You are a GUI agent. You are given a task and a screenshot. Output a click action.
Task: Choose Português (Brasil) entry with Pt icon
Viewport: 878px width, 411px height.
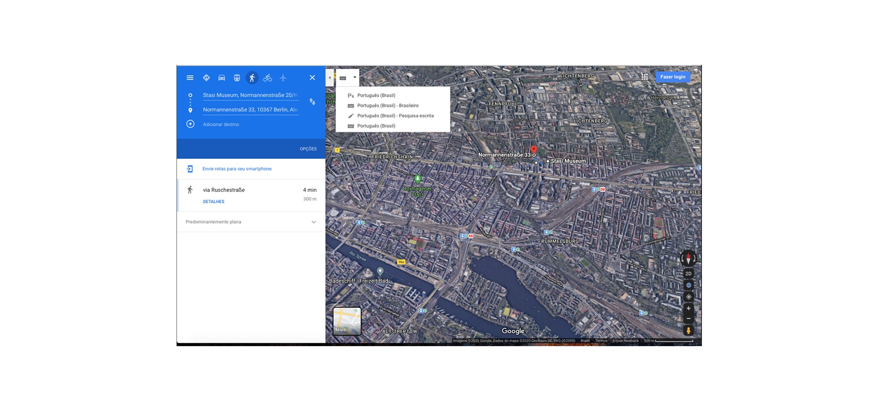[393, 95]
